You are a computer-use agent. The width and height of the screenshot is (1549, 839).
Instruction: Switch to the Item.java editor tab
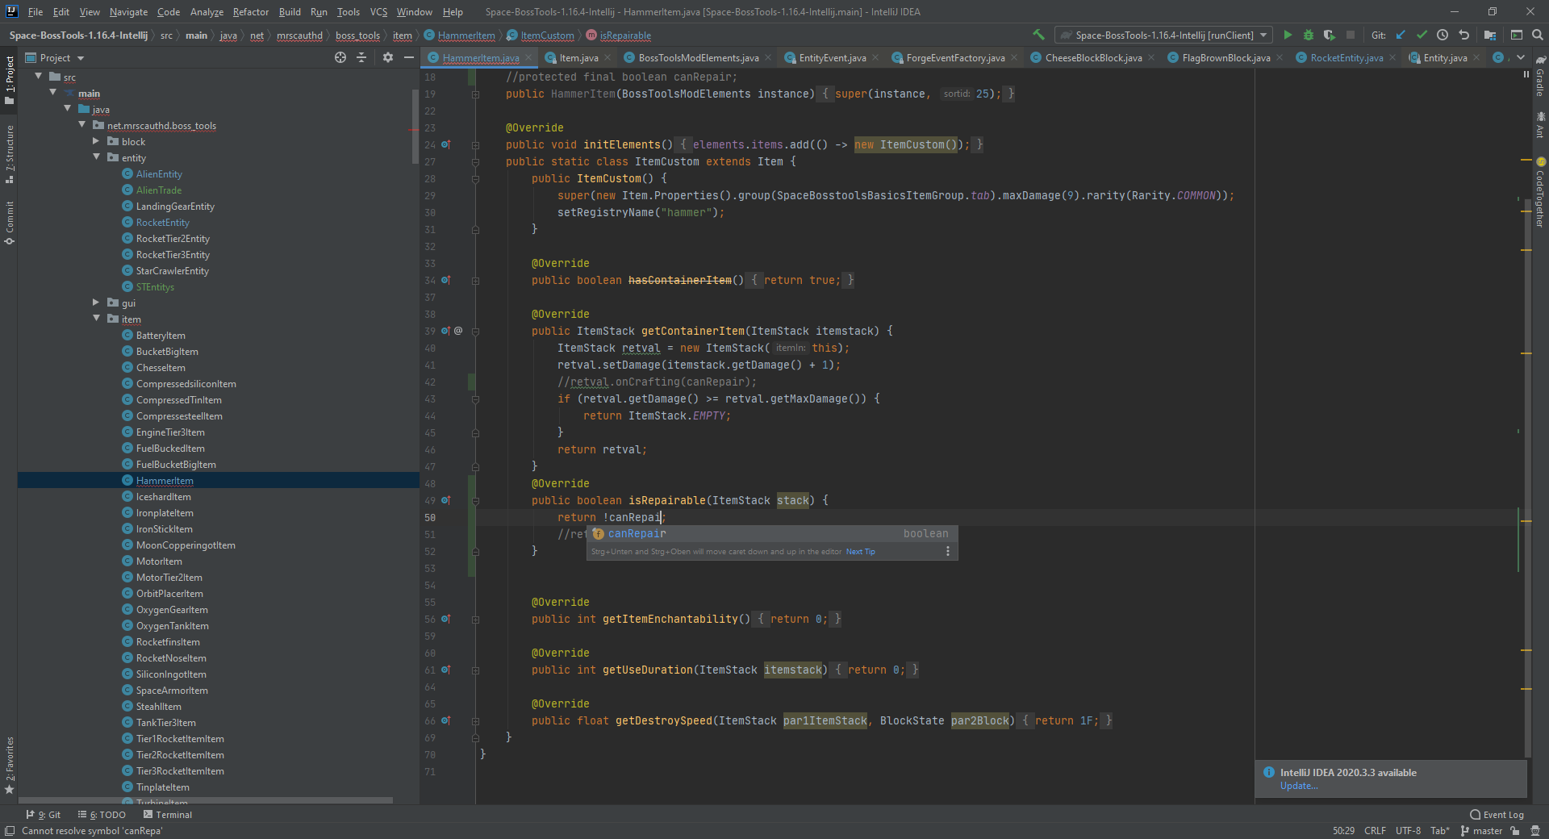click(x=578, y=57)
